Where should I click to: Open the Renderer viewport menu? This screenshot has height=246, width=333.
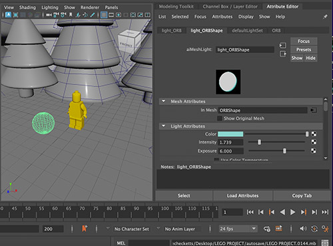(90, 7)
